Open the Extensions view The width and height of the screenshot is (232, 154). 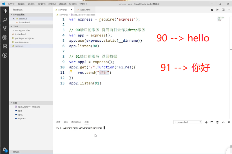coord(5,46)
